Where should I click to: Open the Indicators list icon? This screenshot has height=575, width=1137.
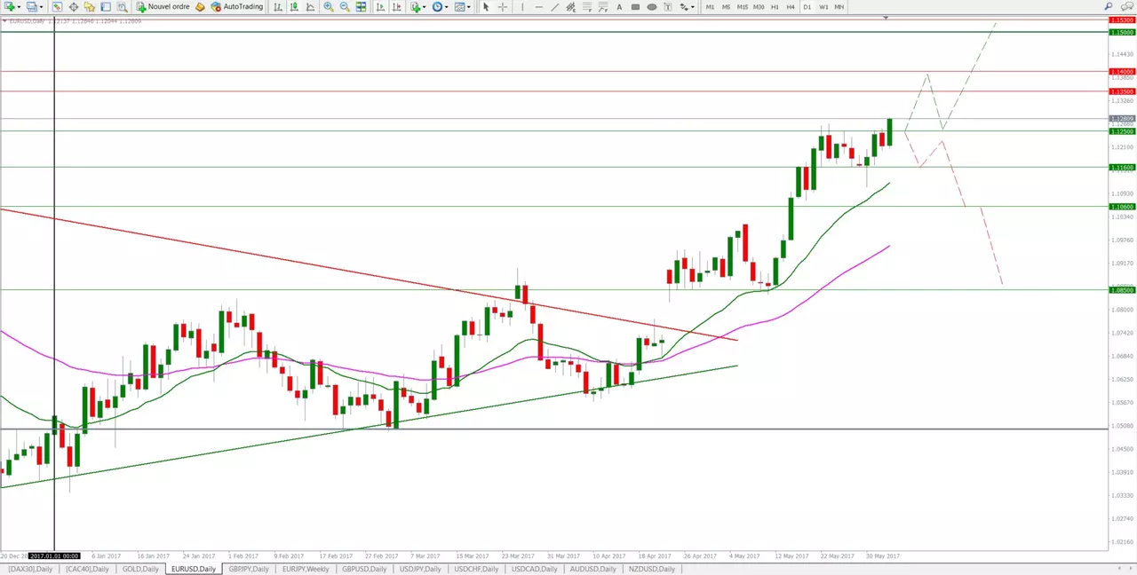click(415, 6)
